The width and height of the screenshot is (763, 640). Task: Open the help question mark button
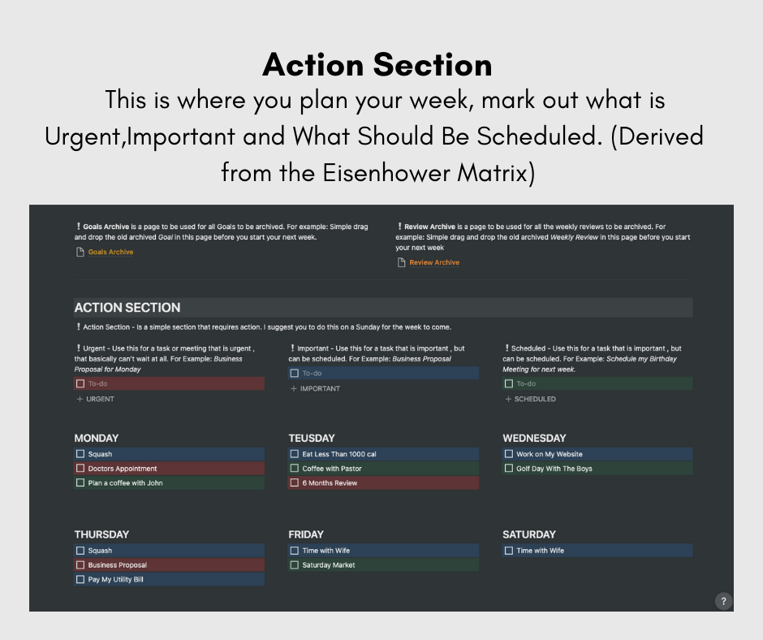click(x=723, y=601)
